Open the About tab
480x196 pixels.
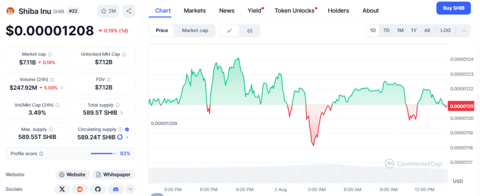[370, 11]
